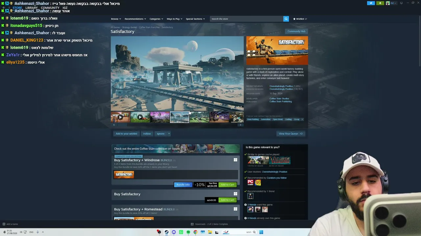
Task: Click the store search input field
Action: click(247, 19)
